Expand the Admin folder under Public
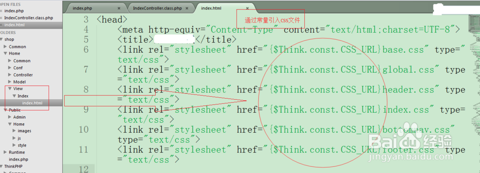 pos(10,117)
